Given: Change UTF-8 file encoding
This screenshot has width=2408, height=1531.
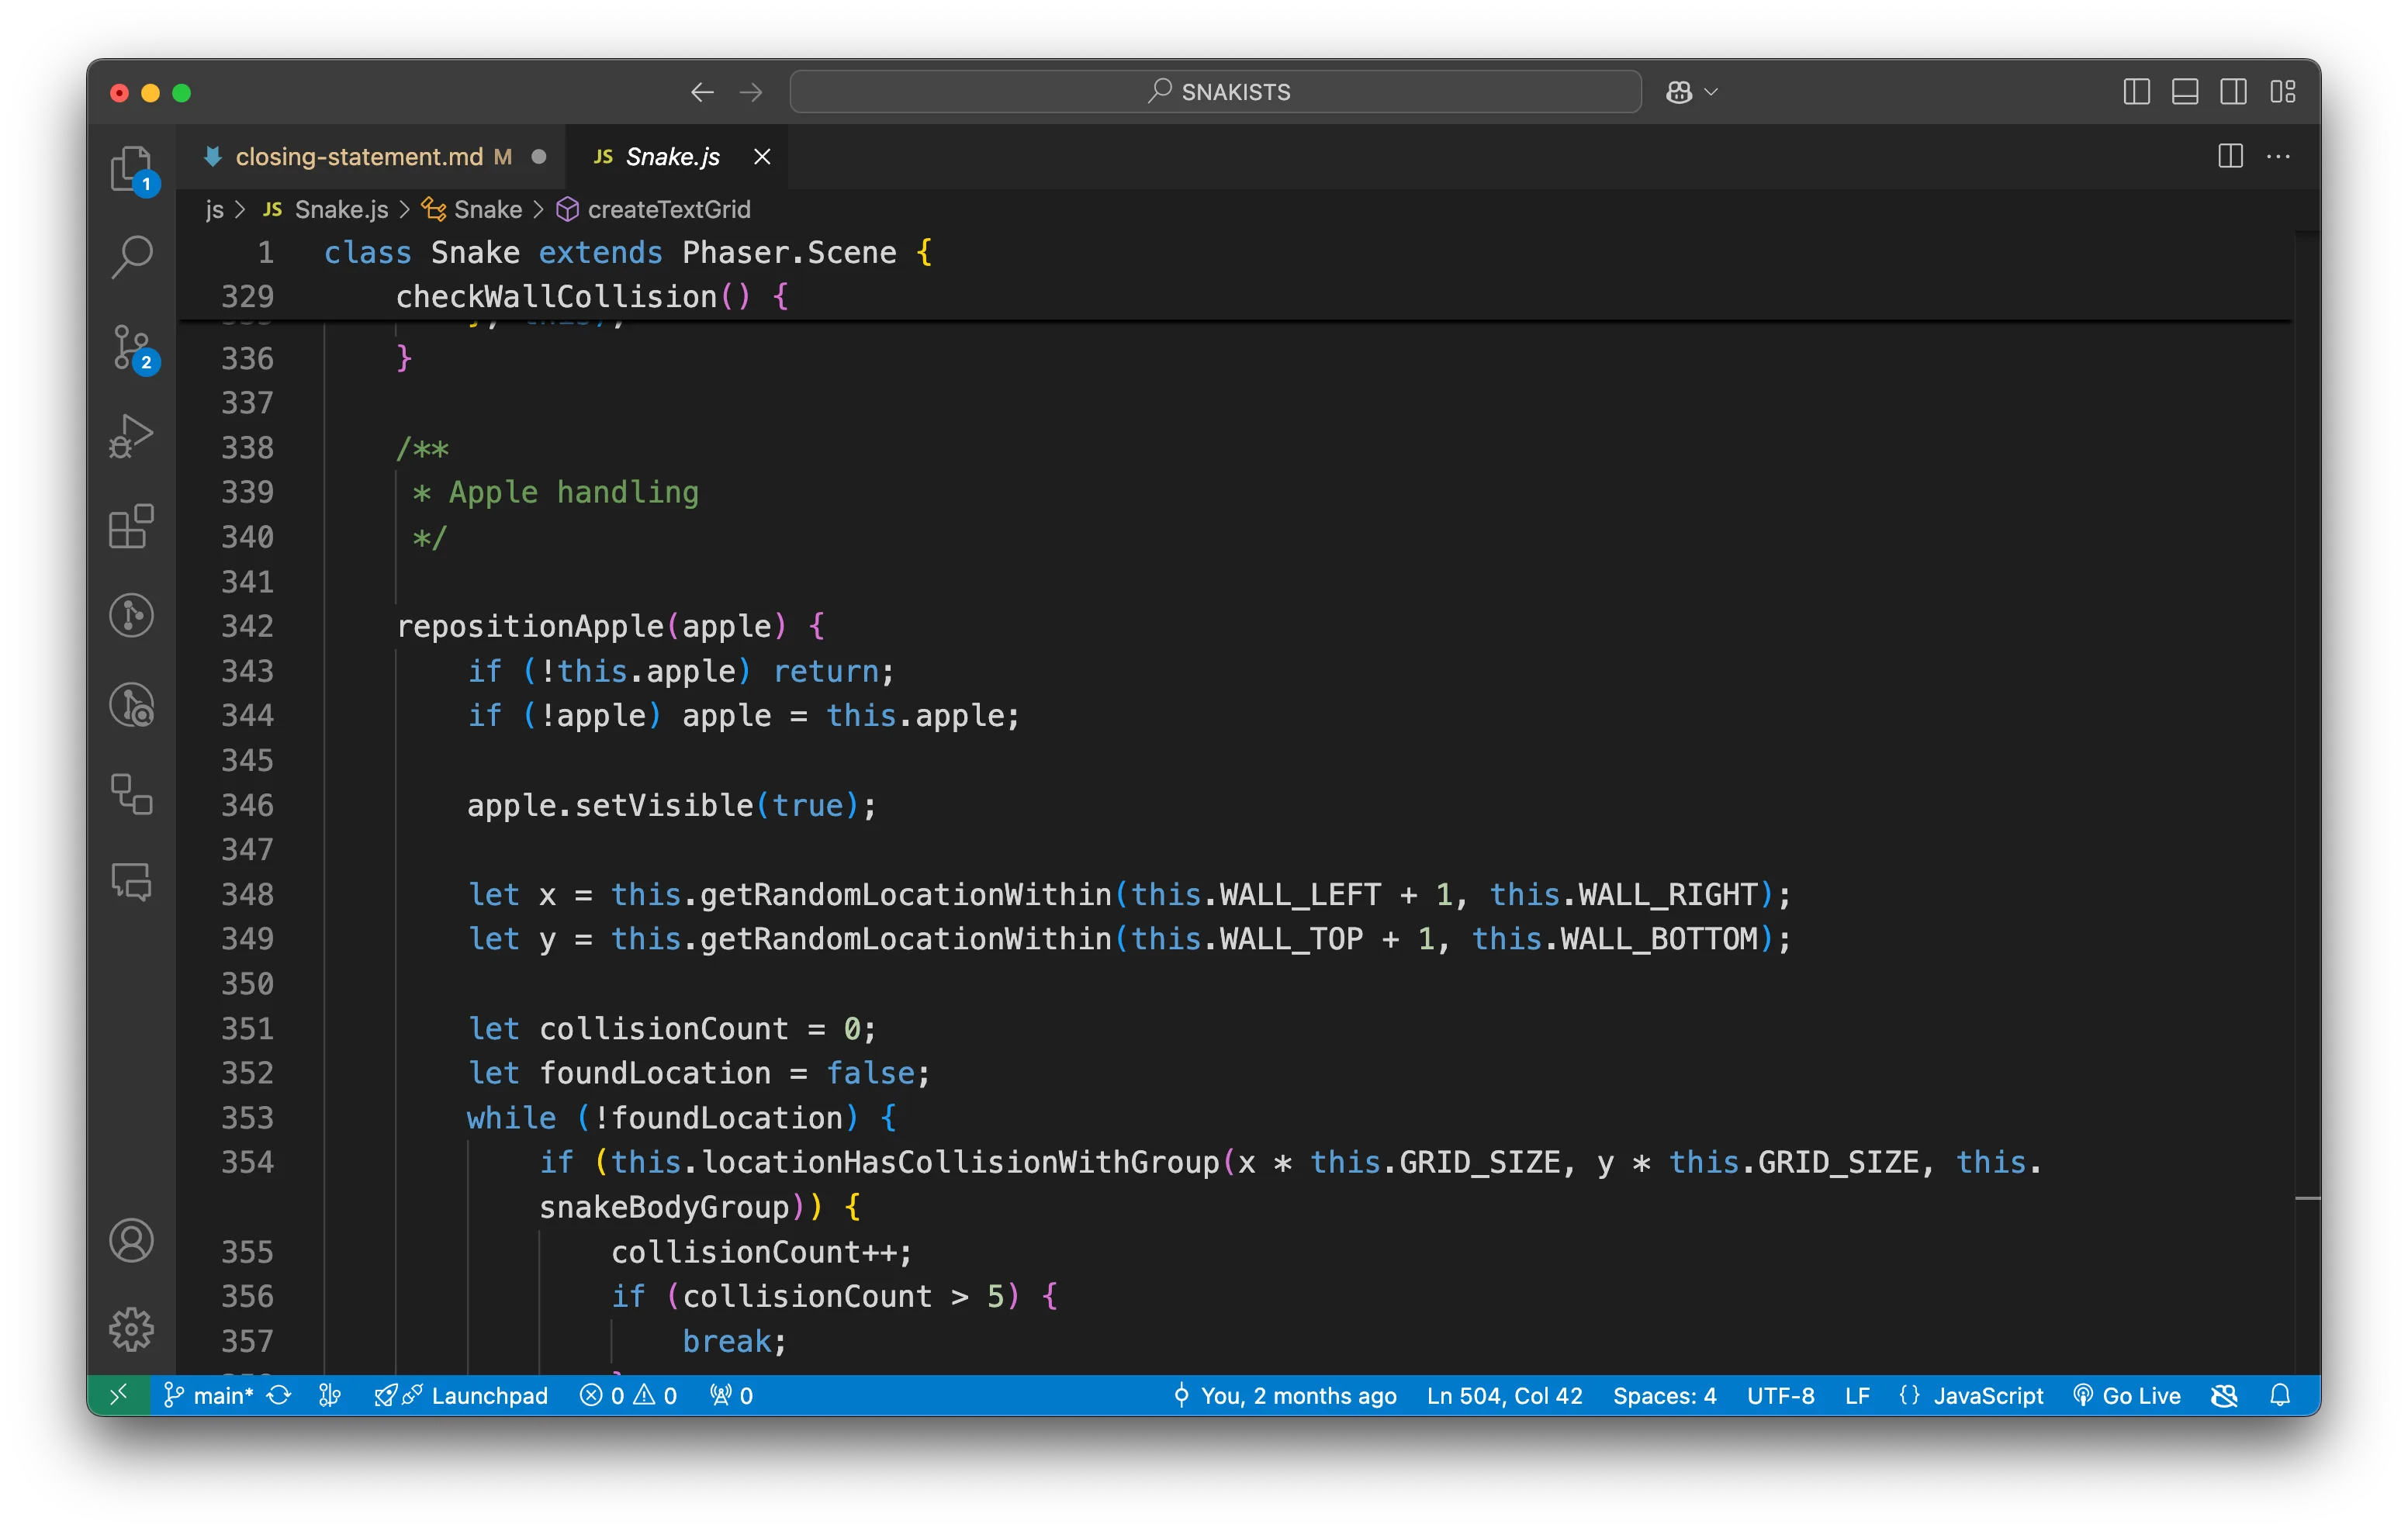Looking at the screenshot, I should 1780,1395.
